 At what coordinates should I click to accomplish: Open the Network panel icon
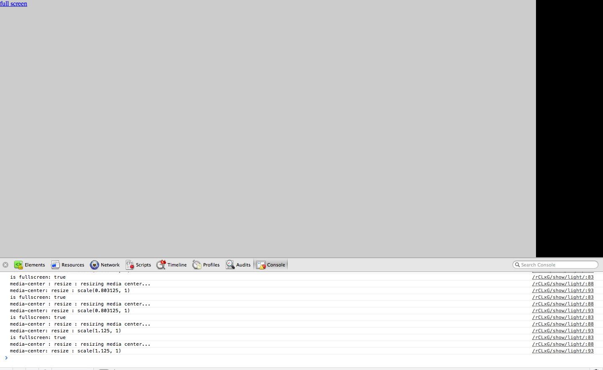(95, 265)
